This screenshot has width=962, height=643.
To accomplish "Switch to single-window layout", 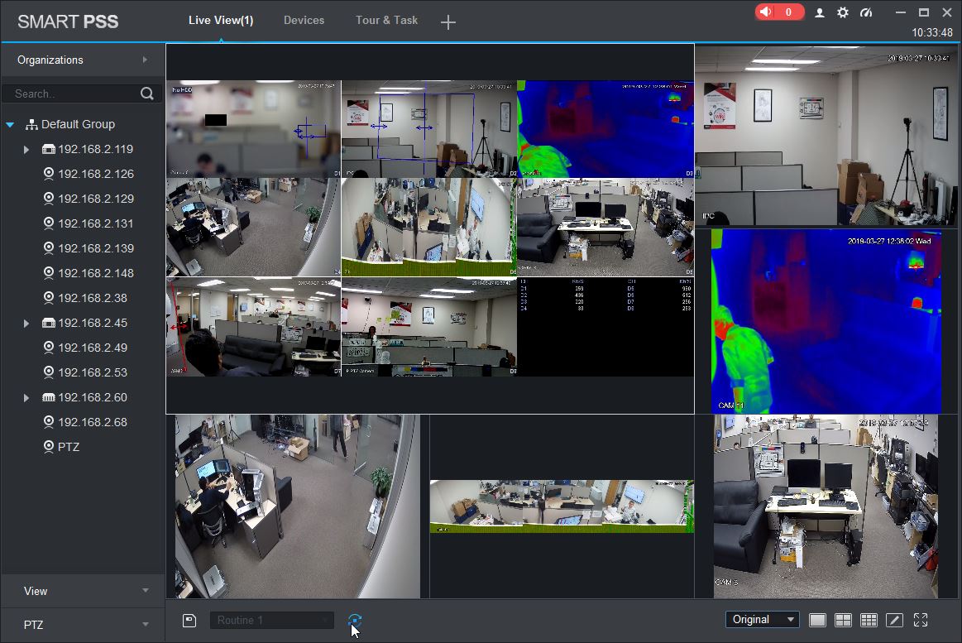I will coord(817,621).
